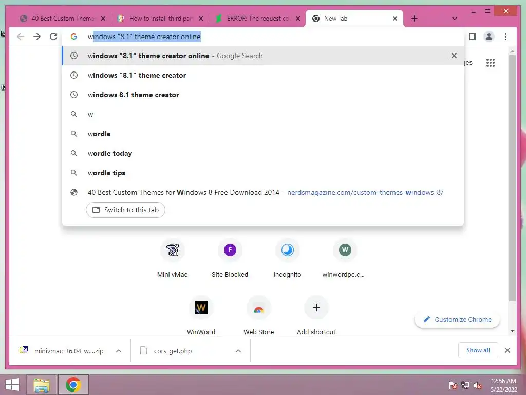Viewport: 526px width, 395px height.
Task: Click the taskbar clock showing 12:56 AM
Action: 503,385
